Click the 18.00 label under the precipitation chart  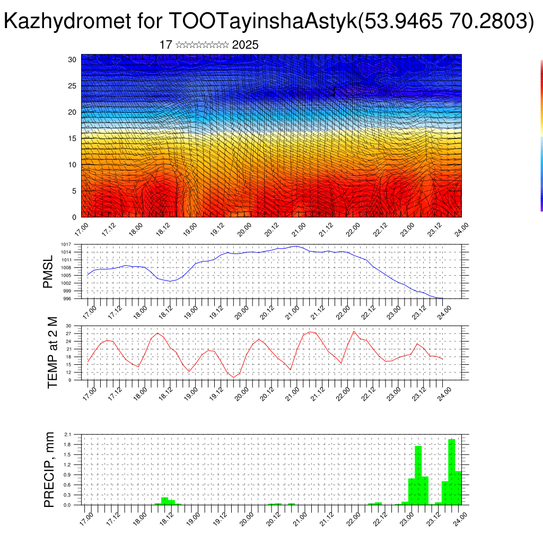point(140,519)
